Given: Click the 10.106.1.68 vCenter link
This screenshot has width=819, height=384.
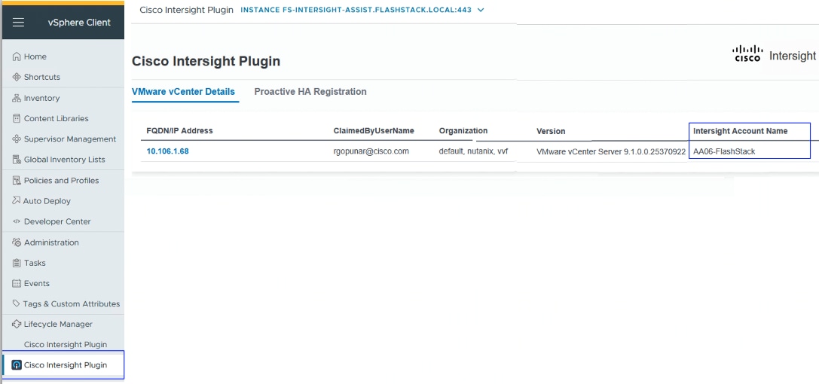Looking at the screenshot, I should pyautogui.click(x=168, y=151).
